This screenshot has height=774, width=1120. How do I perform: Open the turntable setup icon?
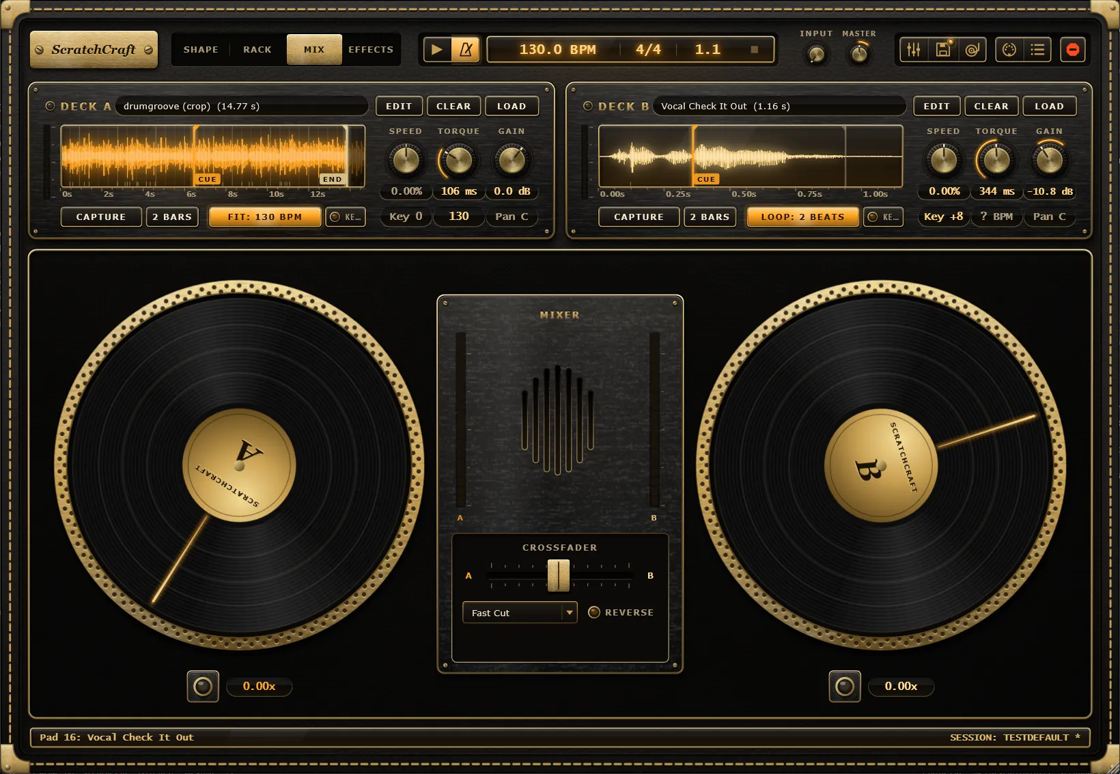pyautogui.click(x=972, y=50)
